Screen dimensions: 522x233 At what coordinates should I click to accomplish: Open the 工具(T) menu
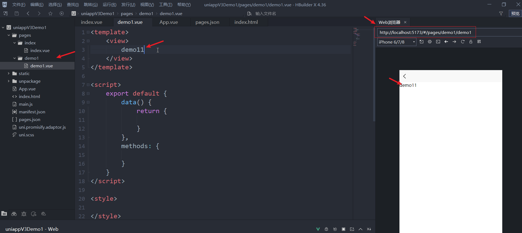coord(166,5)
